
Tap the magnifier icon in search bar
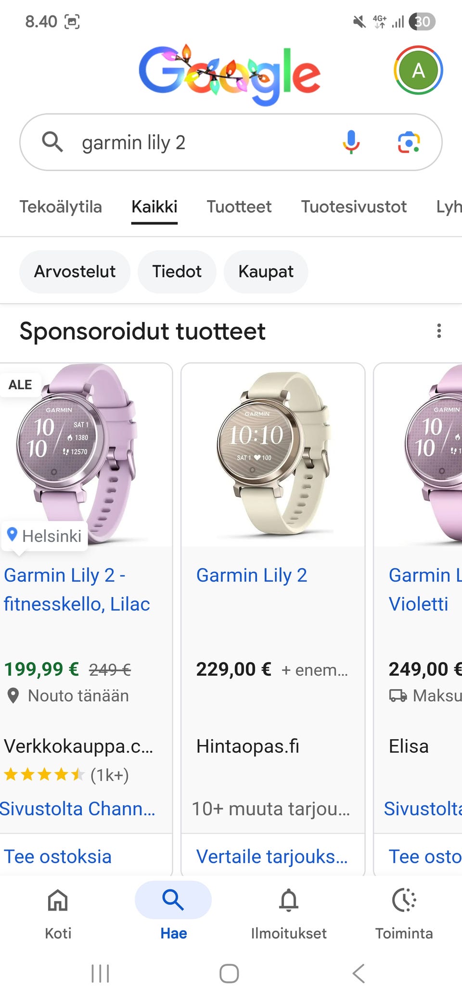(x=52, y=142)
